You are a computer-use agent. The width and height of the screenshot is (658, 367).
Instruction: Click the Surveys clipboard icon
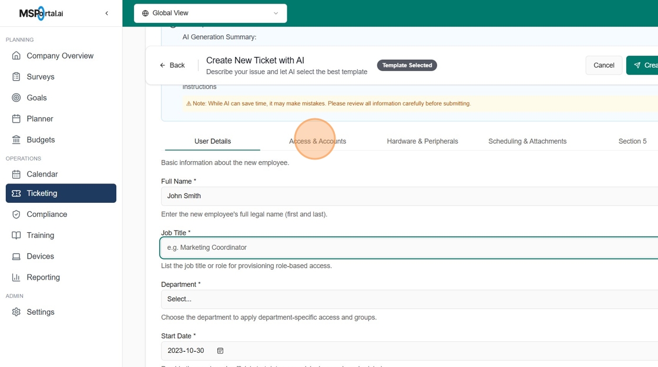16,77
